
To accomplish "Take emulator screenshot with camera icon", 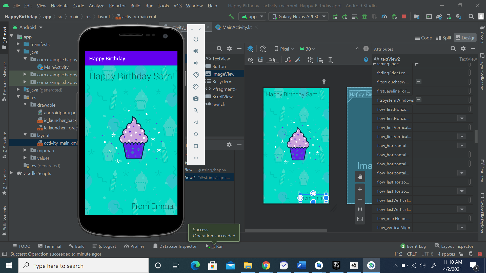I will click(196, 98).
